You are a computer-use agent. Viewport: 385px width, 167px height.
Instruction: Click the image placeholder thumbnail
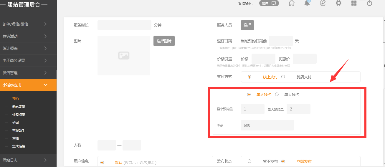coord(124,55)
